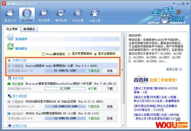The width and height of the screenshot is (191, 131).
Task: Select the 显示适配器 category label
Action: (x=19, y=96)
